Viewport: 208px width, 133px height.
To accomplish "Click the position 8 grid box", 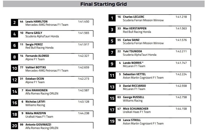I will 52,57.
